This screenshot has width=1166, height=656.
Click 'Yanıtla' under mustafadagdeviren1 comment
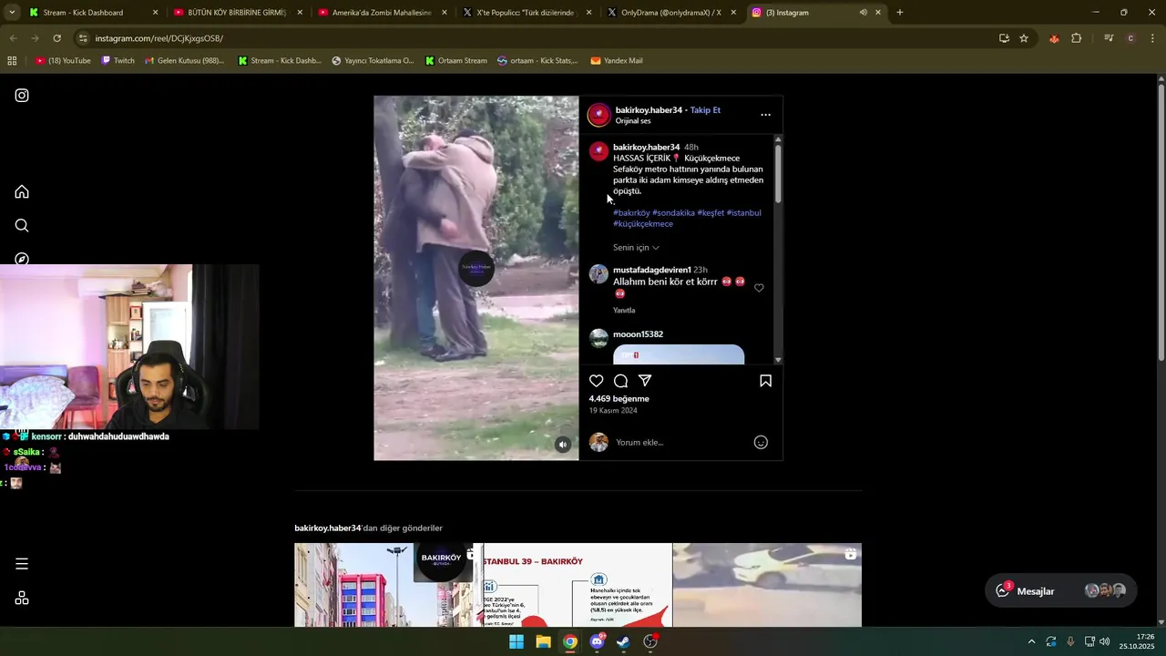click(x=624, y=311)
